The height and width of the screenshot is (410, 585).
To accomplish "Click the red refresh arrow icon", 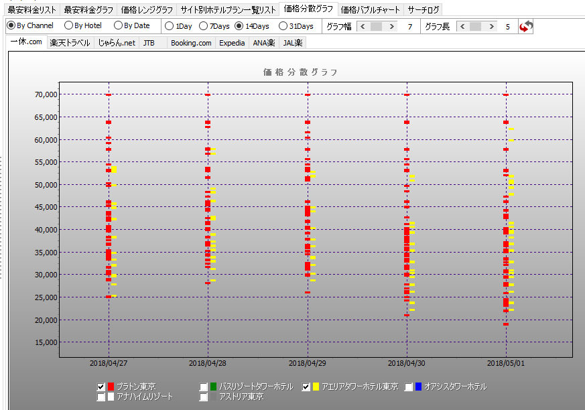I will (526, 26).
